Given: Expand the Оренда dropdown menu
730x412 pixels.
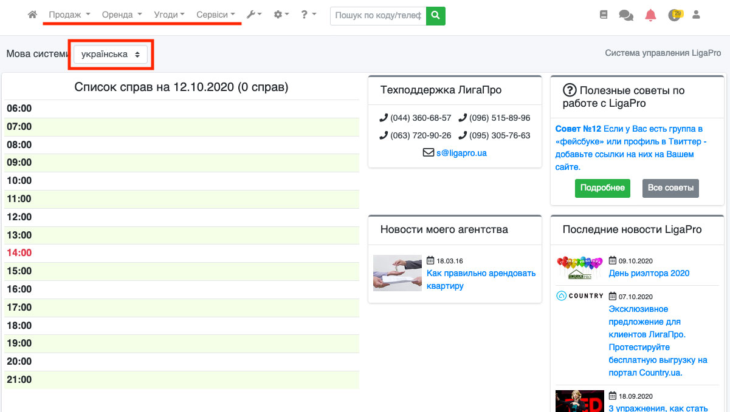Looking at the screenshot, I should 122,15.
